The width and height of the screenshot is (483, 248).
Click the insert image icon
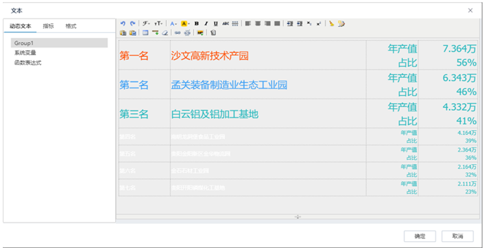[200, 32]
